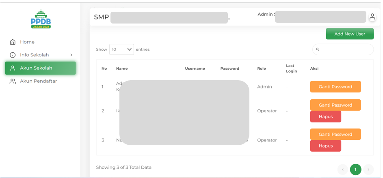Click the search magnifier icon
This screenshot has height=178, width=383.
tap(318, 49)
